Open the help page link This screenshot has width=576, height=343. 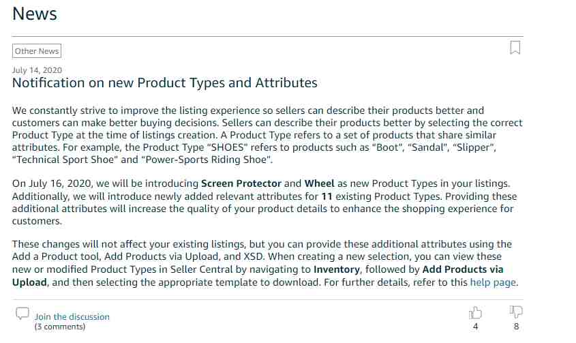tap(493, 282)
